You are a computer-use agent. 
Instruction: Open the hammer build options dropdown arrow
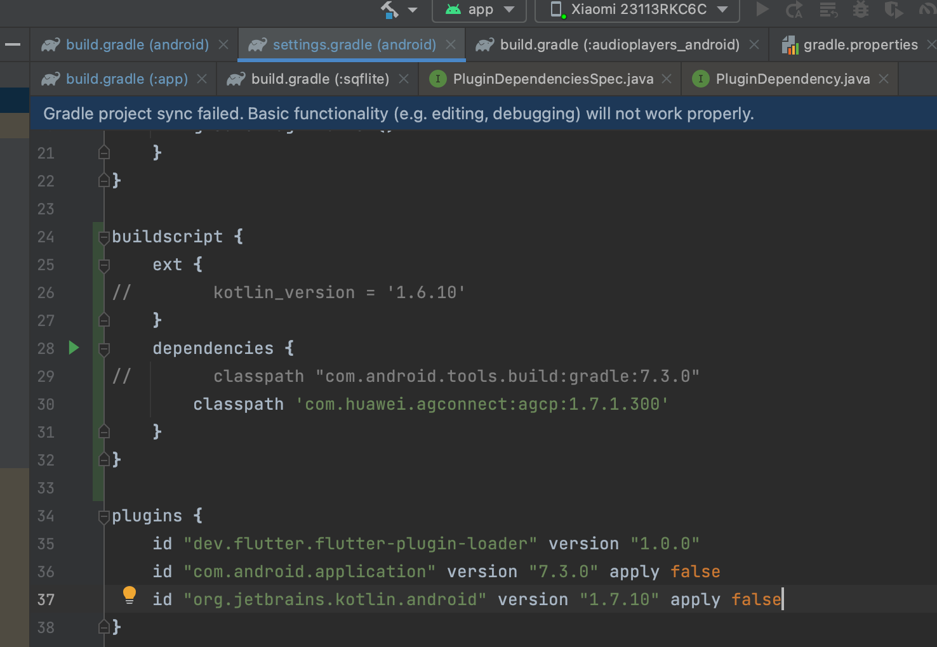tap(413, 10)
